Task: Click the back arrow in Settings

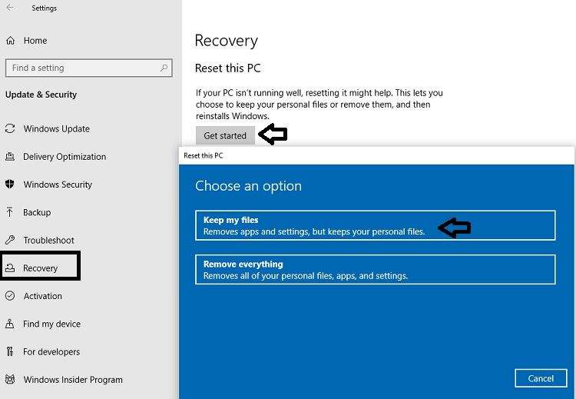Action: (x=10, y=8)
